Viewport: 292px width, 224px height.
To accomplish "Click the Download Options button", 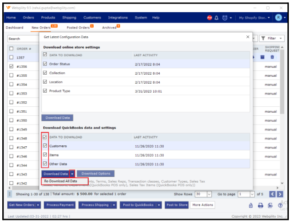I will (x=96, y=174).
